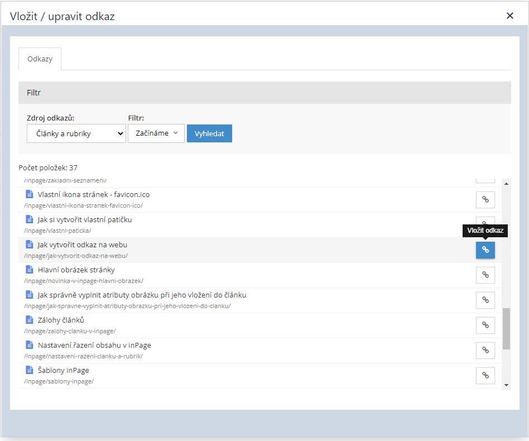Switch to the Odkazy tab
Image resolution: width=529 pixels, height=441 pixels.
[40, 59]
